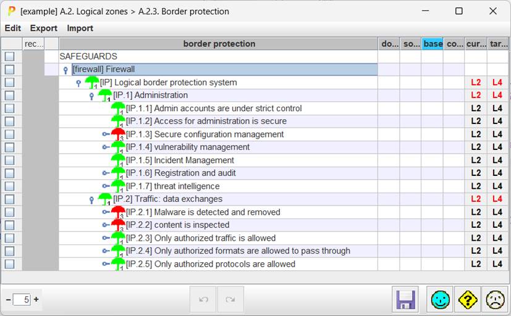This screenshot has height=316, width=511.
Task: Expand the [IP.1.6] Registration and audit node
Action: 106,173
